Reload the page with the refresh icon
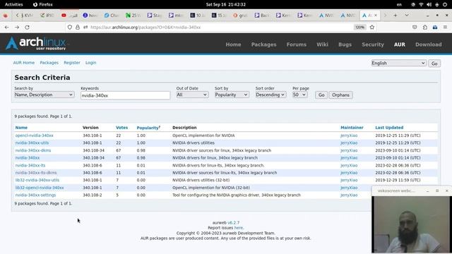This screenshot has width=452, height=254. pyautogui.click(x=27, y=27)
